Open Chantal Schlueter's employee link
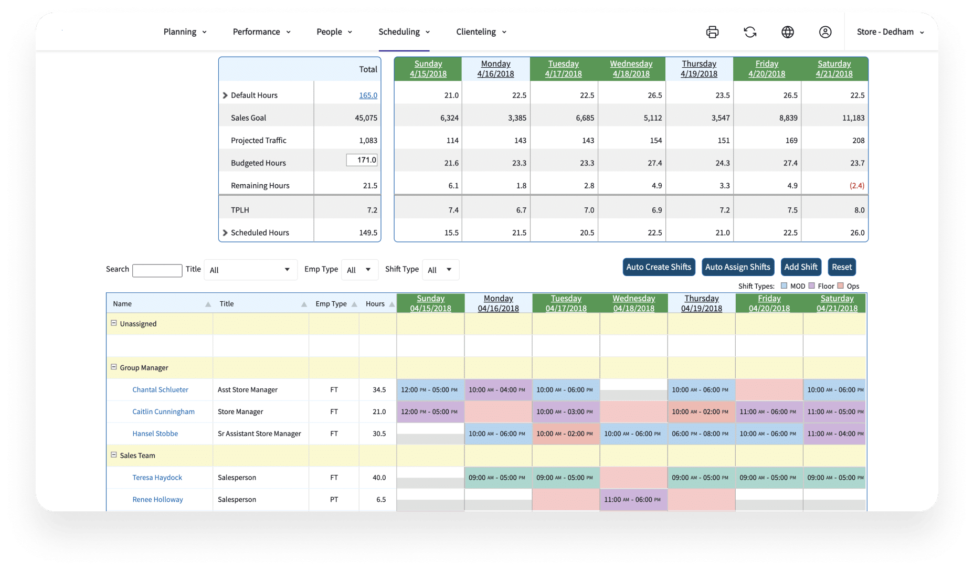The image size is (974, 570). tap(160, 390)
